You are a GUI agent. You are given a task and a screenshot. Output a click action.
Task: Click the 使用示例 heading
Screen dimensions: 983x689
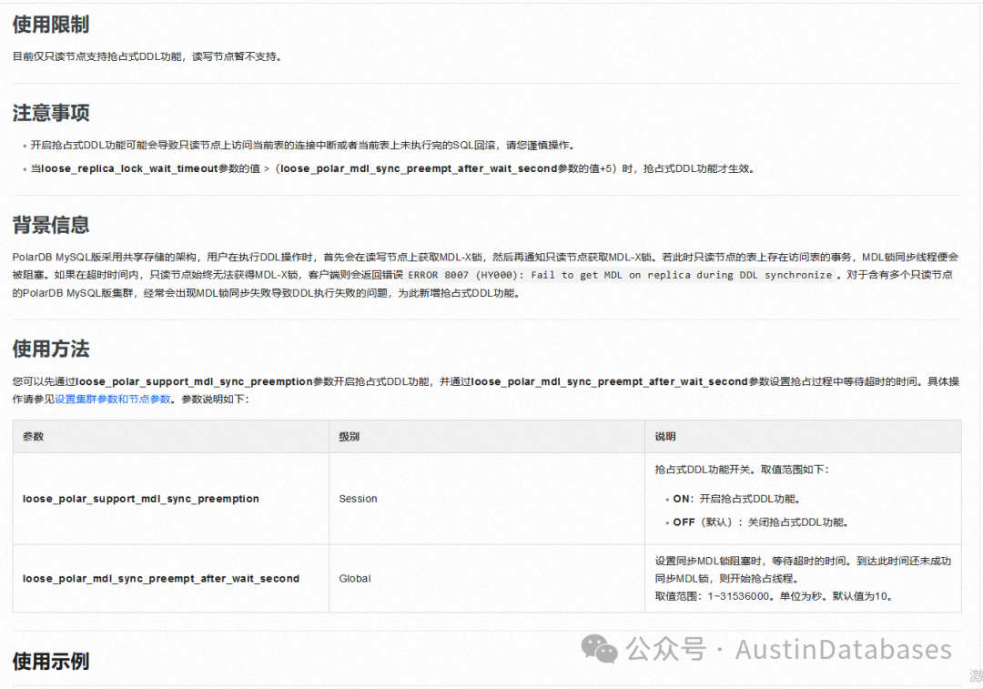point(51,661)
